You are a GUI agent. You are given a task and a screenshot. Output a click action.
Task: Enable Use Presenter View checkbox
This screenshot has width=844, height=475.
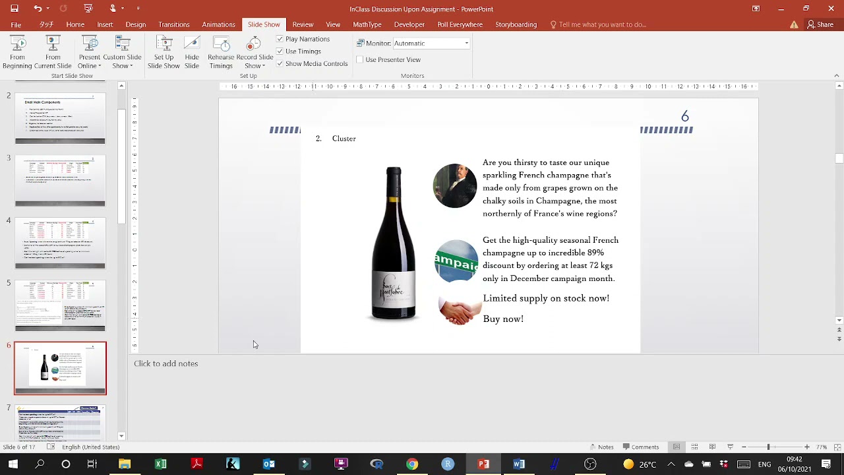click(360, 59)
